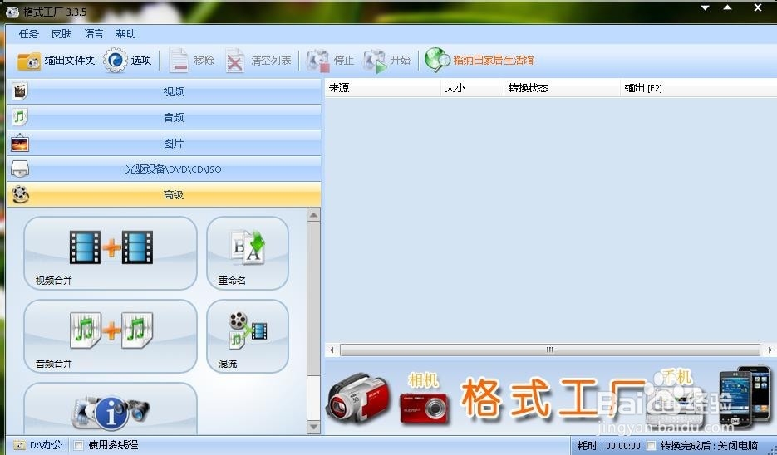
Task: Click the mobile phones image in banner
Action: click(x=745, y=396)
